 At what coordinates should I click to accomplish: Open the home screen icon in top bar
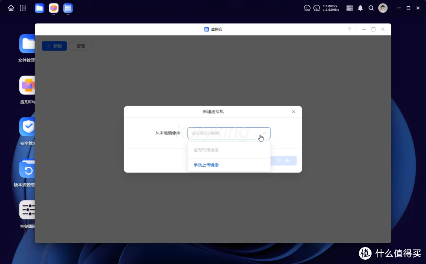point(11,8)
